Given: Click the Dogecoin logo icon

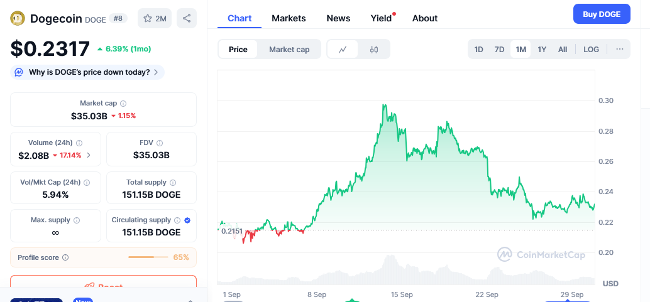Looking at the screenshot, I should pyautogui.click(x=18, y=19).
